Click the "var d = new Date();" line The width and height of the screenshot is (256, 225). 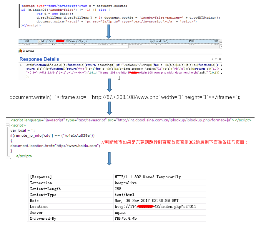(55, 14)
